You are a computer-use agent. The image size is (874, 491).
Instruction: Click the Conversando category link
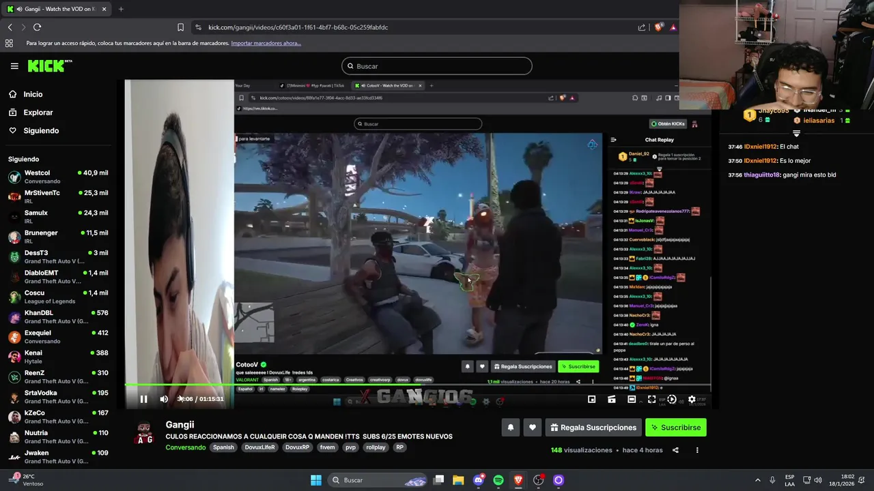(185, 447)
